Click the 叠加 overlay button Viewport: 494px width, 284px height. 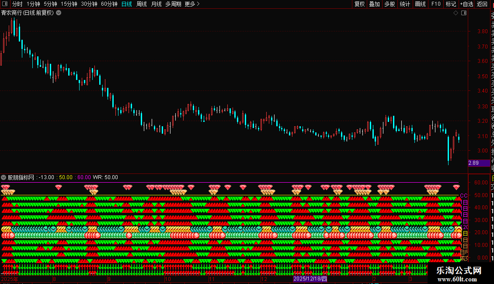pos(375,4)
